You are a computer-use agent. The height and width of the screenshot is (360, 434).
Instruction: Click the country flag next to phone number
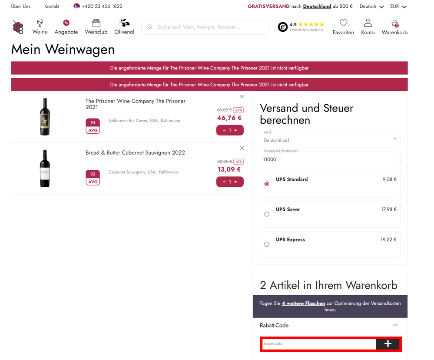[x=76, y=6]
